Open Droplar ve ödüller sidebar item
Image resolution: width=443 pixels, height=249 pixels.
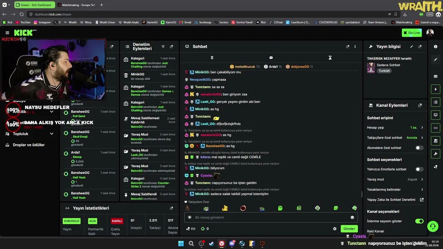(29, 145)
